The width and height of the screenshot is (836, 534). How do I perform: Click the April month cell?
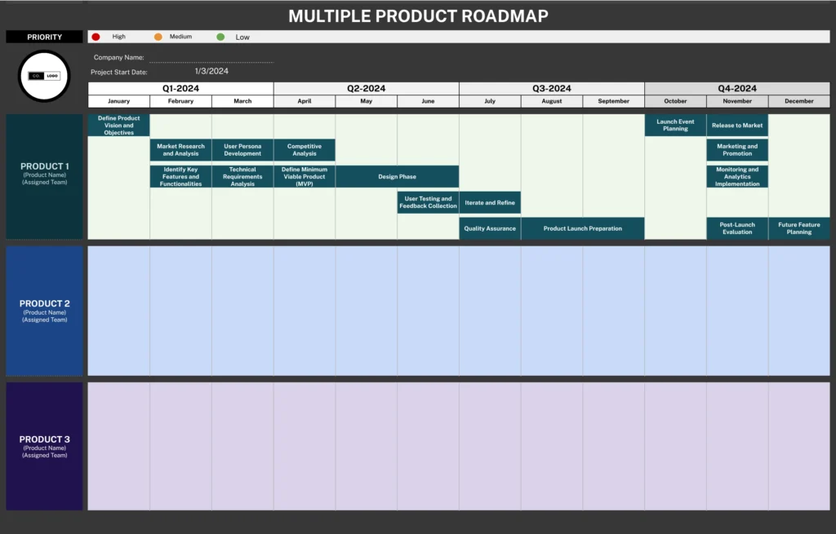click(305, 101)
